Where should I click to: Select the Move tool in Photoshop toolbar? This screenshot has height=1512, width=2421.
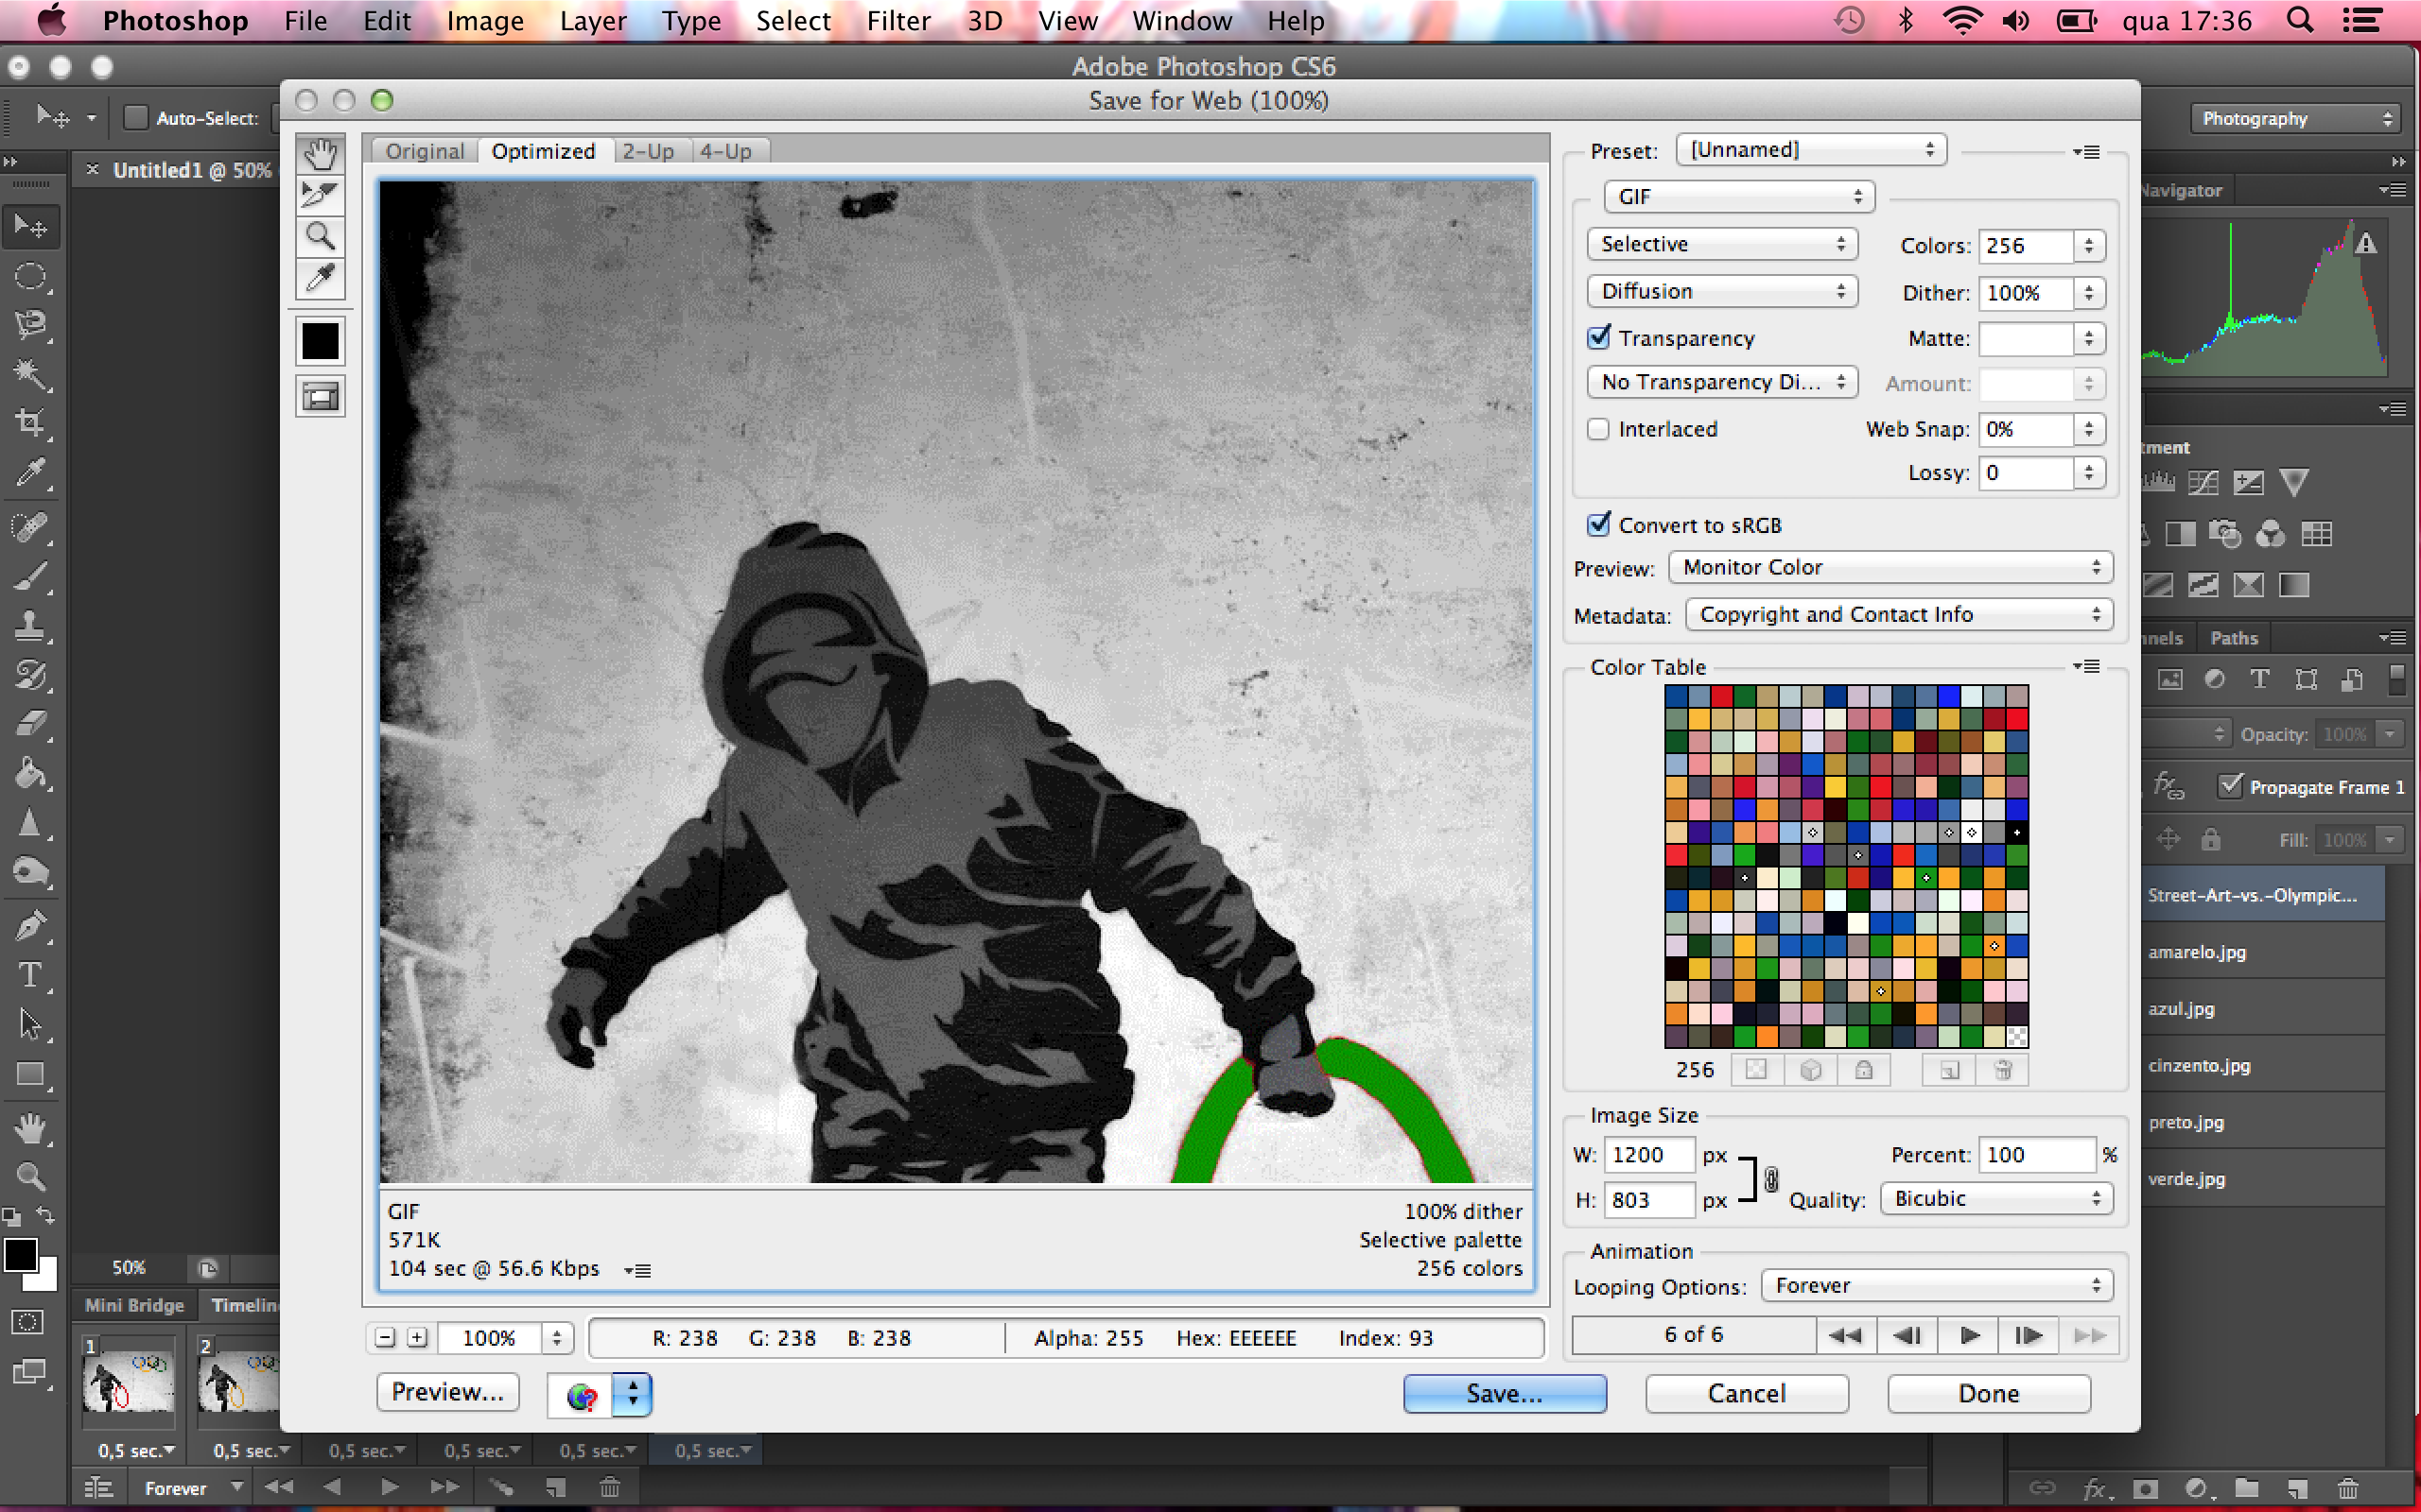(30, 227)
